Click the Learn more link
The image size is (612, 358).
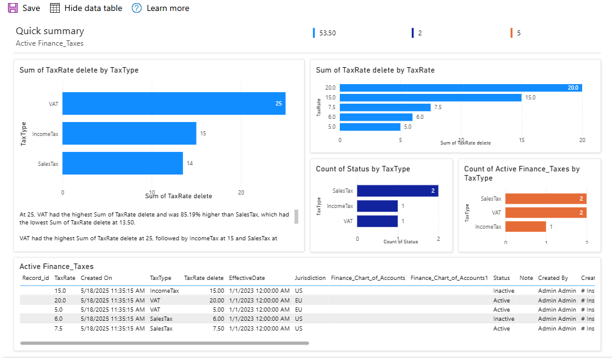(167, 8)
